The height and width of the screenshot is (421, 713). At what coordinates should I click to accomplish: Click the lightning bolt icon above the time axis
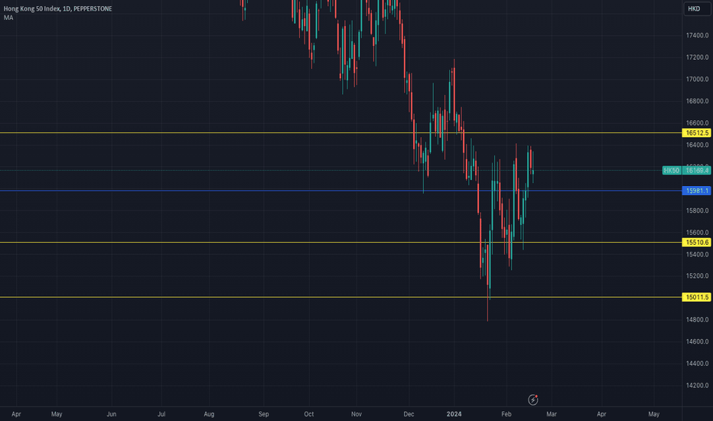[533, 400]
